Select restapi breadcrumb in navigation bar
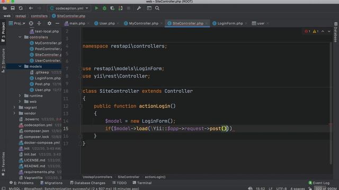This screenshot has height=190, width=339. click(21, 16)
